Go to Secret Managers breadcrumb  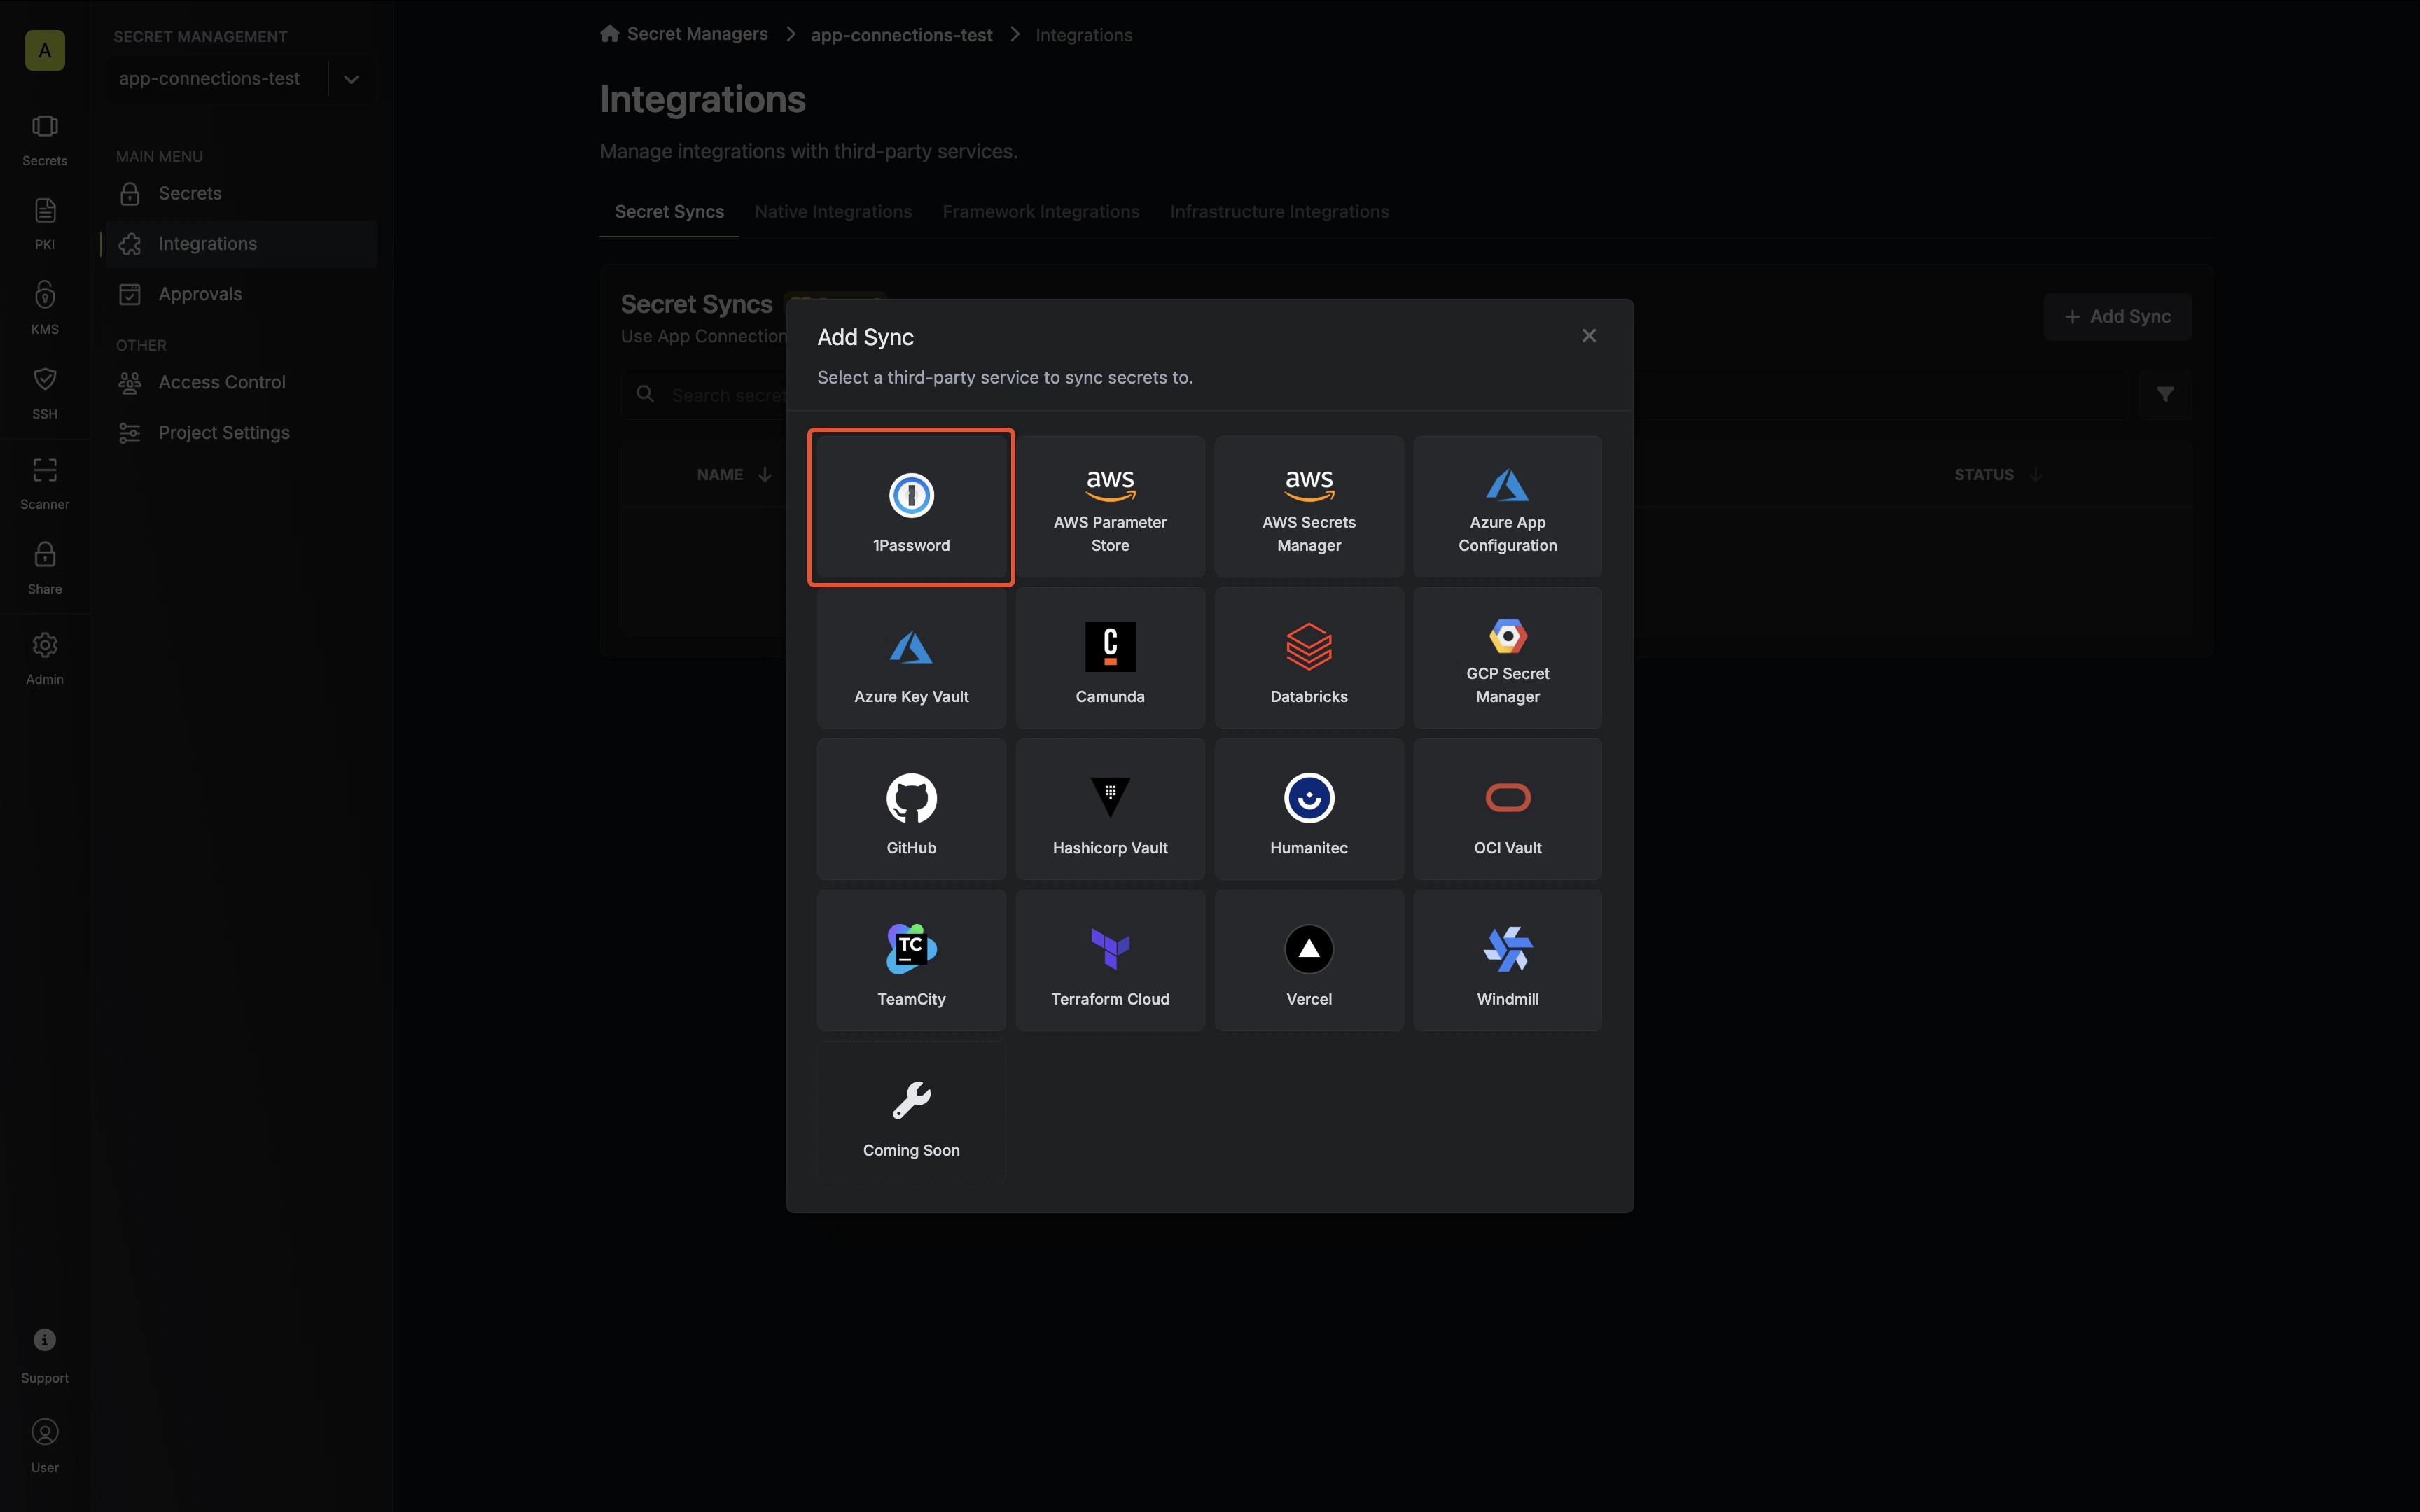[684, 34]
